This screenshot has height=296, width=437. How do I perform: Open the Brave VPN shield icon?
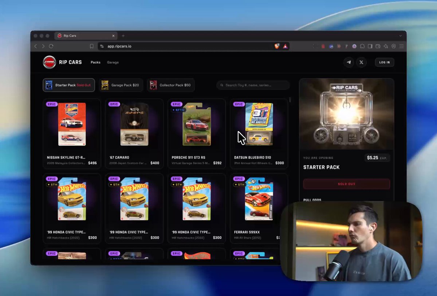click(394, 46)
